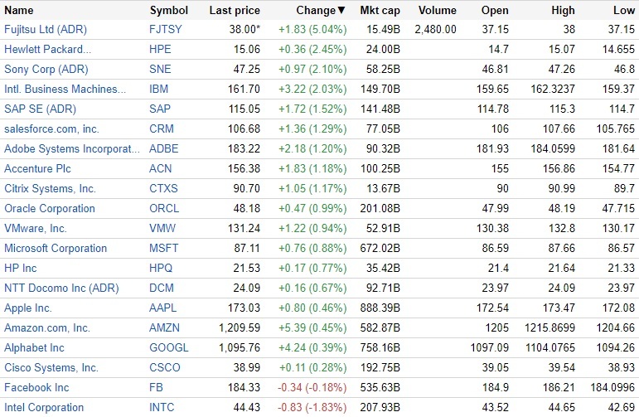This screenshot has height=417, width=639.
Task: Sort table by the Change column arrow
Action: (x=341, y=11)
